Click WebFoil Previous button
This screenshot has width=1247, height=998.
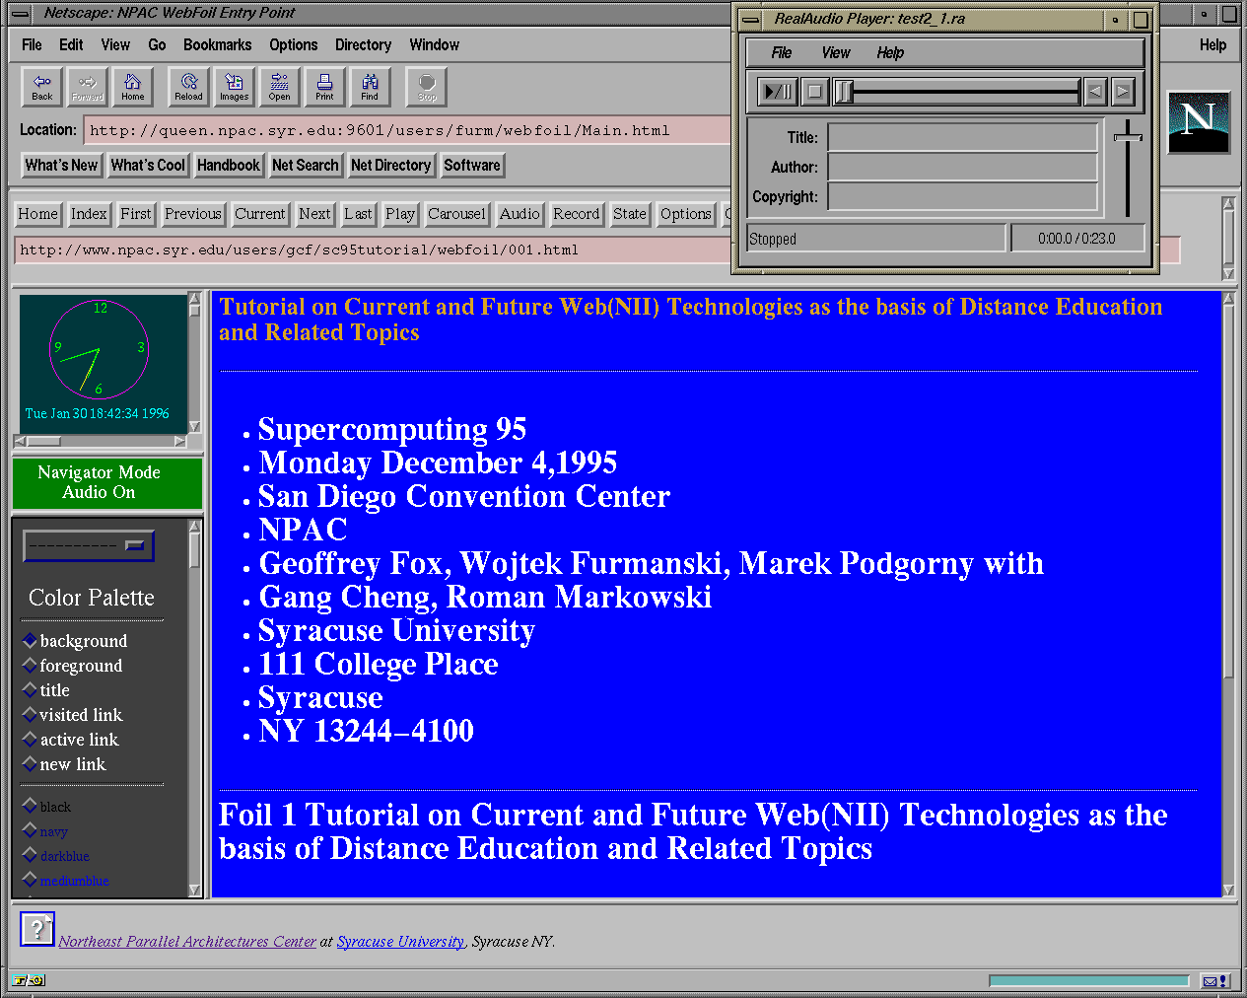(193, 214)
